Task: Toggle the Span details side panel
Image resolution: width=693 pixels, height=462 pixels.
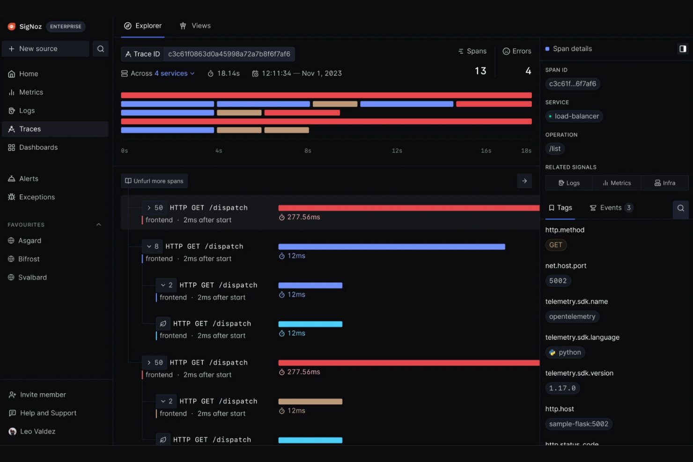Action: 683,49
